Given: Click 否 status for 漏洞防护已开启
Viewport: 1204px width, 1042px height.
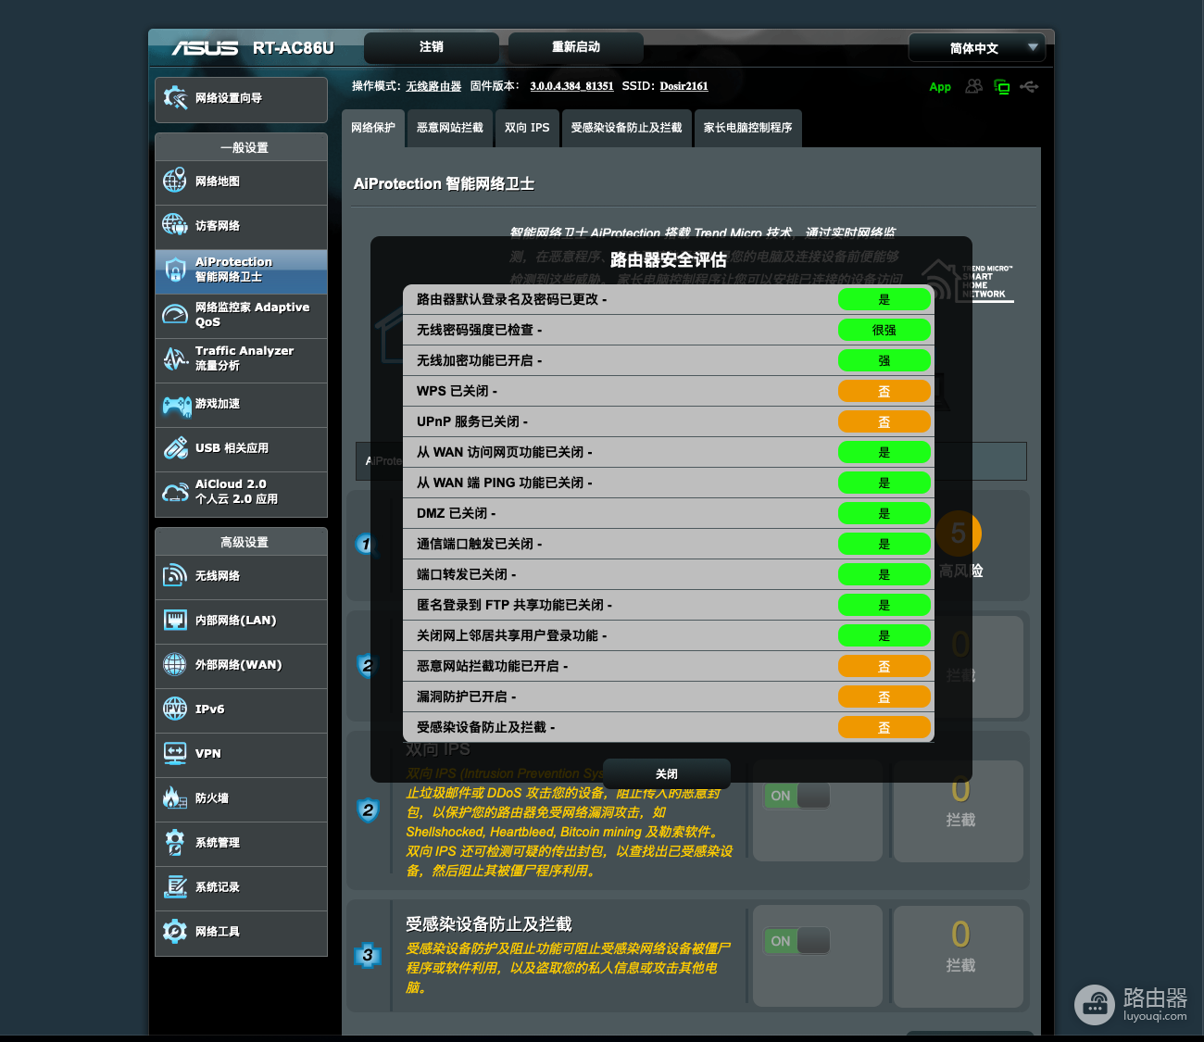Looking at the screenshot, I should [x=884, y=697].
